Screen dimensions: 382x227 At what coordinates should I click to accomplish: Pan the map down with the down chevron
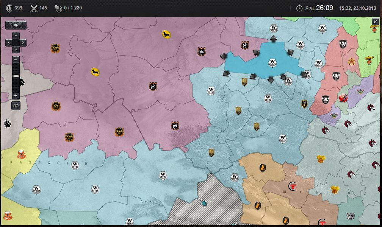[16, 50]
